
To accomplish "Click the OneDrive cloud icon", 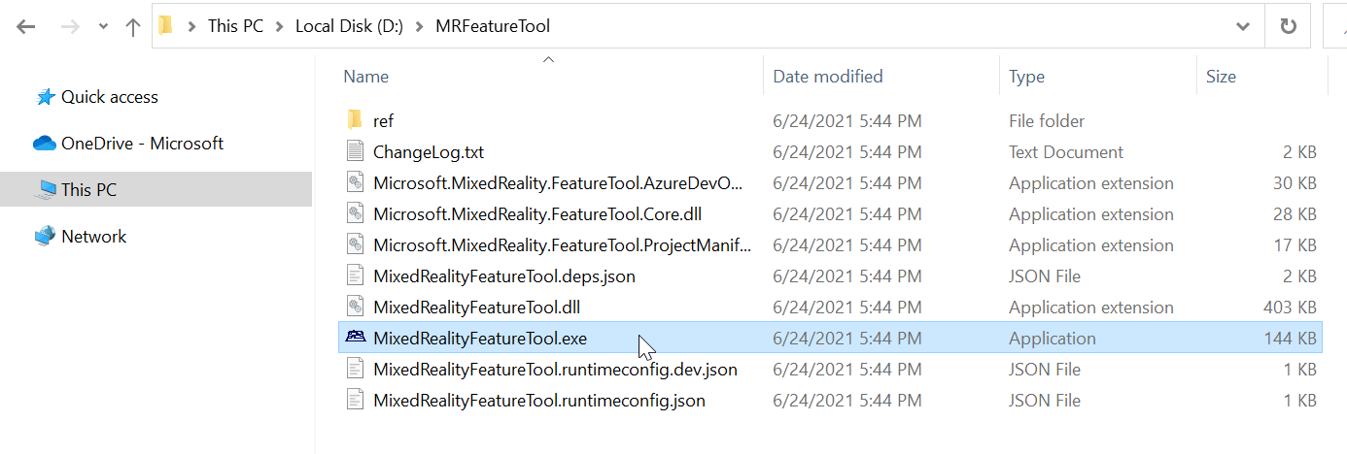I will pos(45,144).
